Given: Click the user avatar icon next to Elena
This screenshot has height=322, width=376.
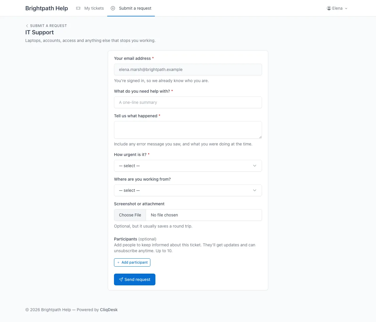Looking at the screenshot, I should tap(329, 8).
